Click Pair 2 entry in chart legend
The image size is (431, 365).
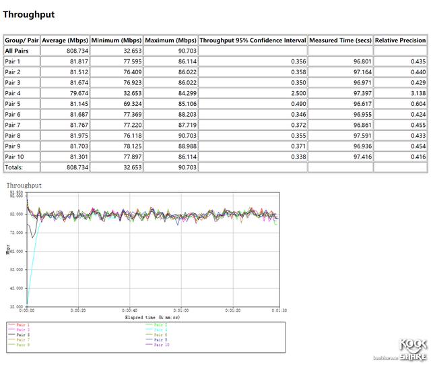tap(157, 325)
